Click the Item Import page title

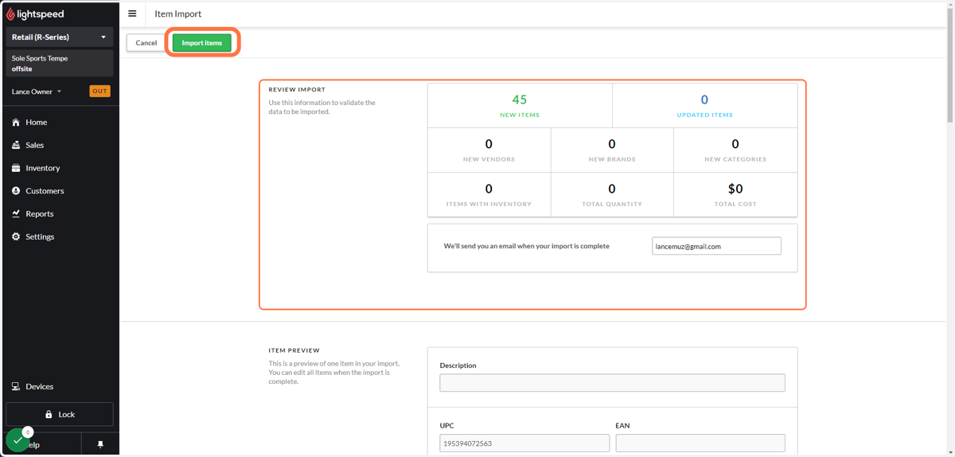178,14
